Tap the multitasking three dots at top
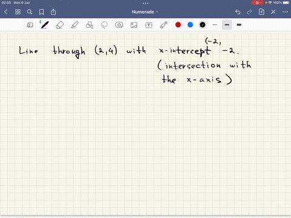Viewport: 291px width, 218px height. click(145, 3)
